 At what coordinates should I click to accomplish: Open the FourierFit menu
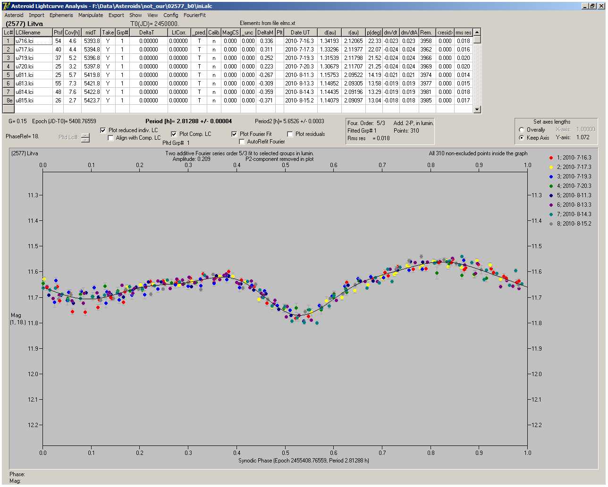click(194, 15)
